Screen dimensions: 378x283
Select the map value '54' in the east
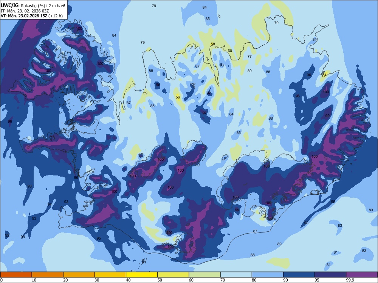pyautogui.click(x=324, y=75)
